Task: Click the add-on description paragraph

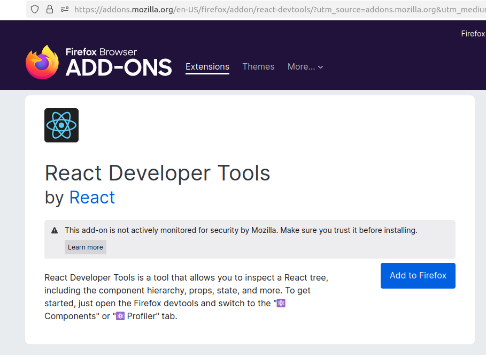Action: [186, 297]
